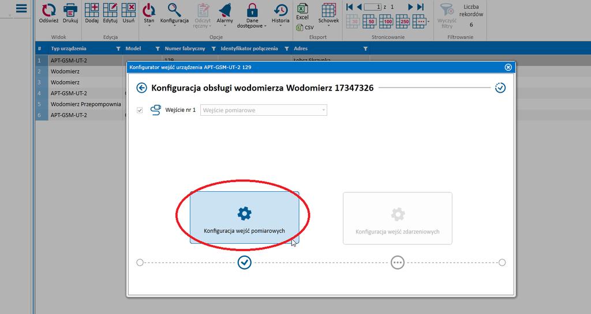The width and height of the screenshot is (591, 314).
Task: Go back with the dialog arrow icon
Action: 141,88
